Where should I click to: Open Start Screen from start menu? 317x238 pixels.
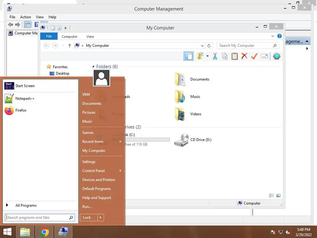[40, 86]
